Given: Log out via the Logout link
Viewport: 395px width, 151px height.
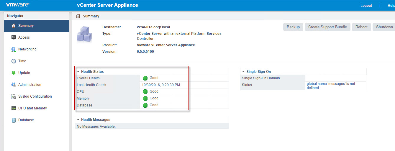Looking at the screenshot, I should [x=366, y=6].
